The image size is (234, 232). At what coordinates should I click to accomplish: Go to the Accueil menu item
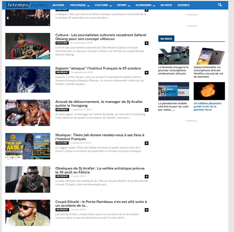[x=58, y=6]
